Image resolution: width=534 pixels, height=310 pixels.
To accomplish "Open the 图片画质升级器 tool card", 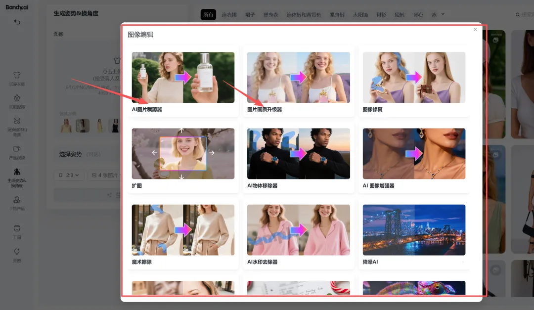I will (x=298, y=83).
